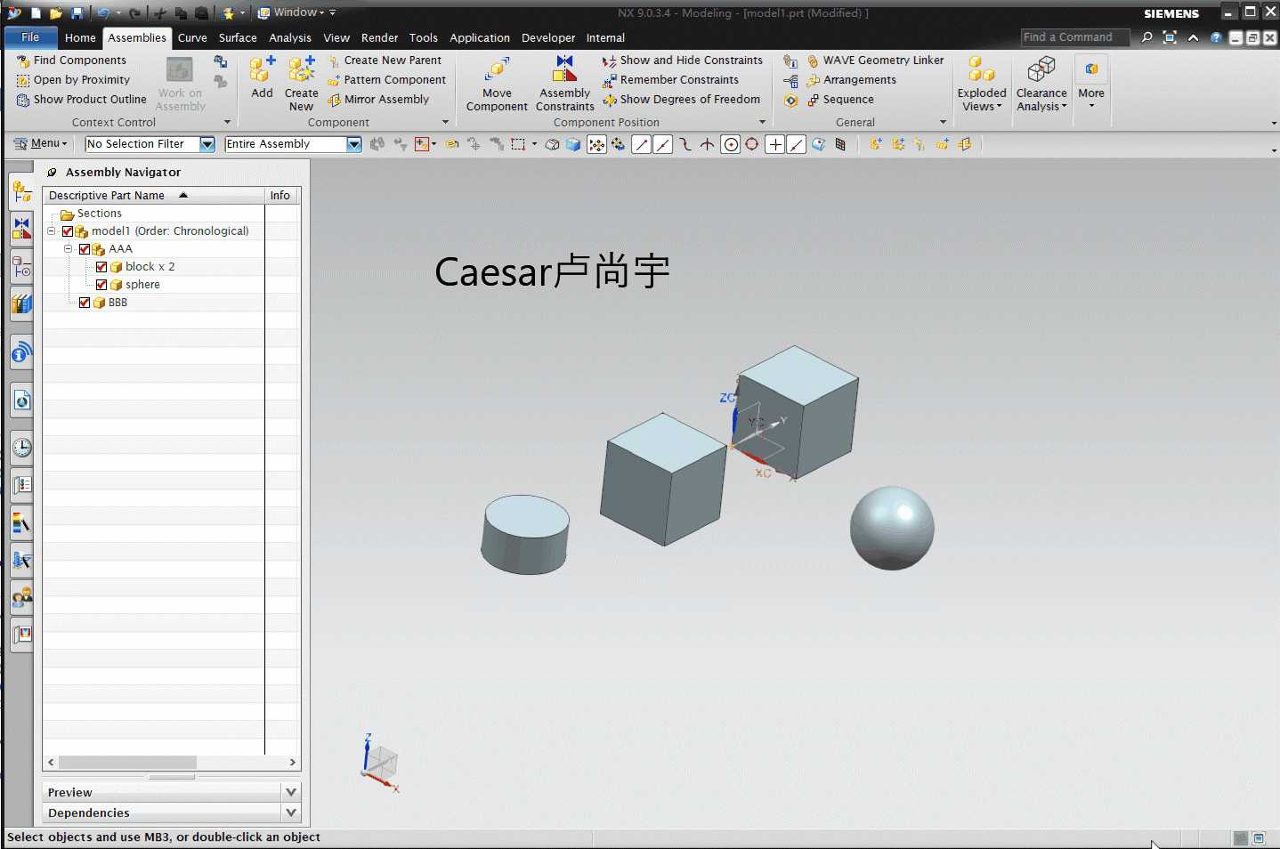This screenshot has width=1280, height=849.
Task: Uncheck the model1 assembly checkbox
Action: 68,231
